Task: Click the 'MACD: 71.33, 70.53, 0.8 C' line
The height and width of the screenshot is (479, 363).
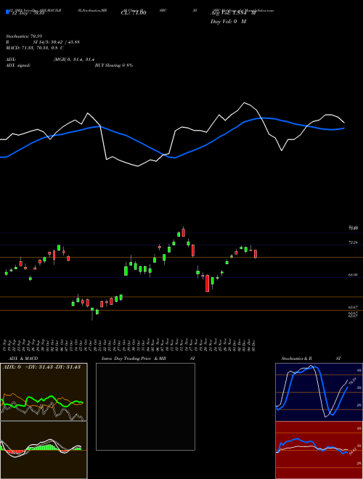Action: point(35,48)
